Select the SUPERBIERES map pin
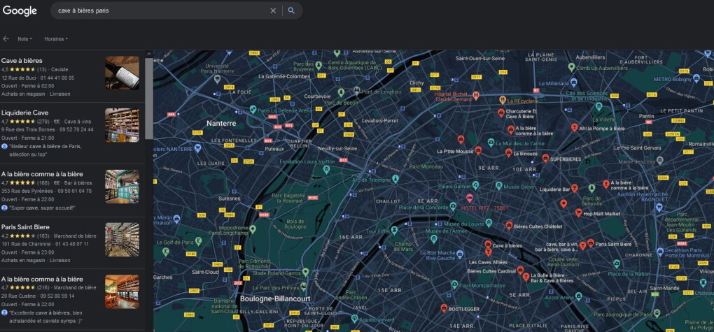 click(x=545, y=158)
